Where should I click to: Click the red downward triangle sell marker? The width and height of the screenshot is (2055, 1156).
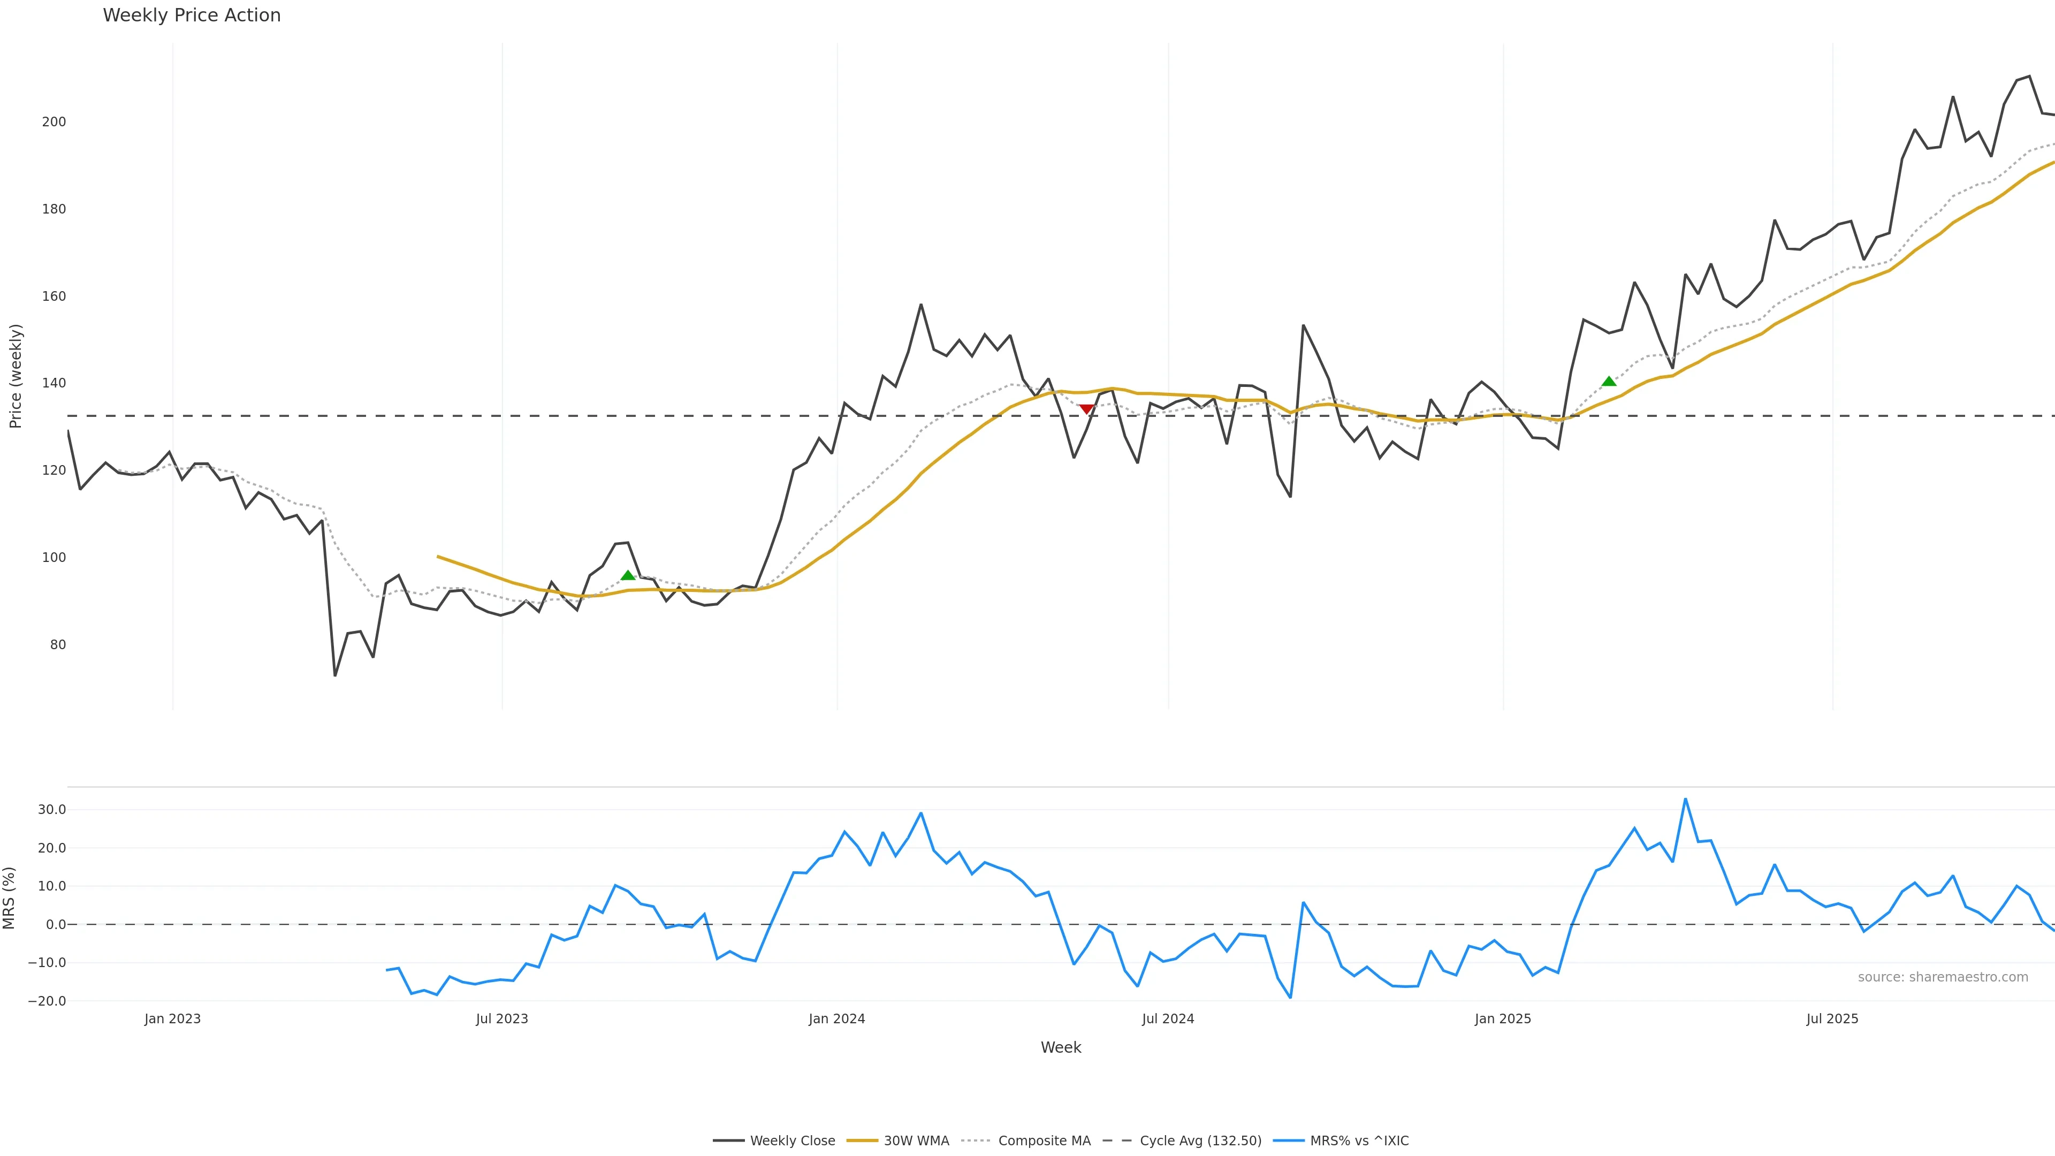point(1086,409)
